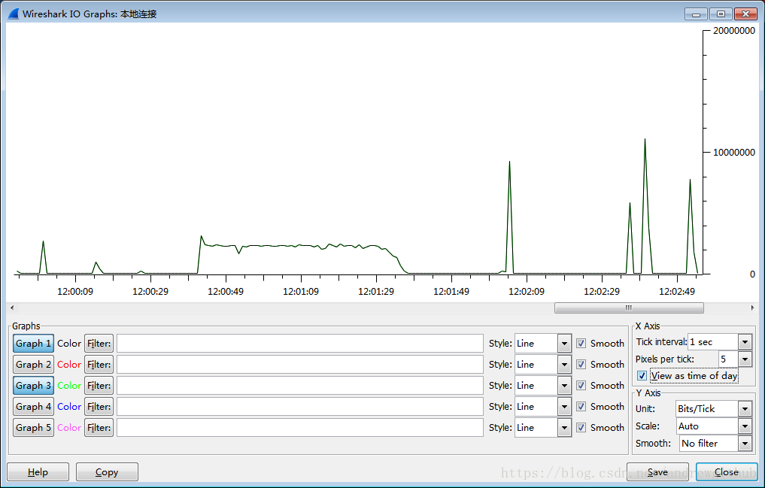Pick the green Color for Graph 3
This screenshot has height=488, width=765.
click(x=69, y=385)
